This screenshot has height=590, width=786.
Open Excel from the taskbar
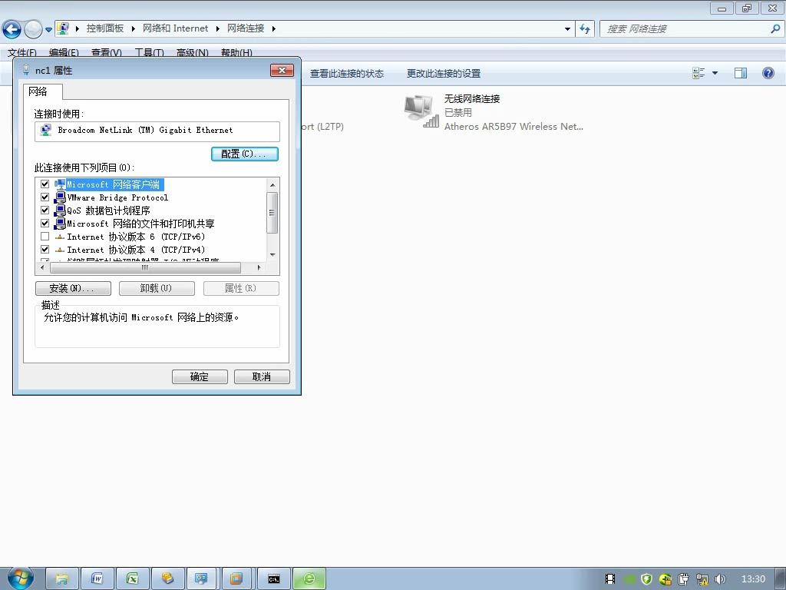click(132, 579)
